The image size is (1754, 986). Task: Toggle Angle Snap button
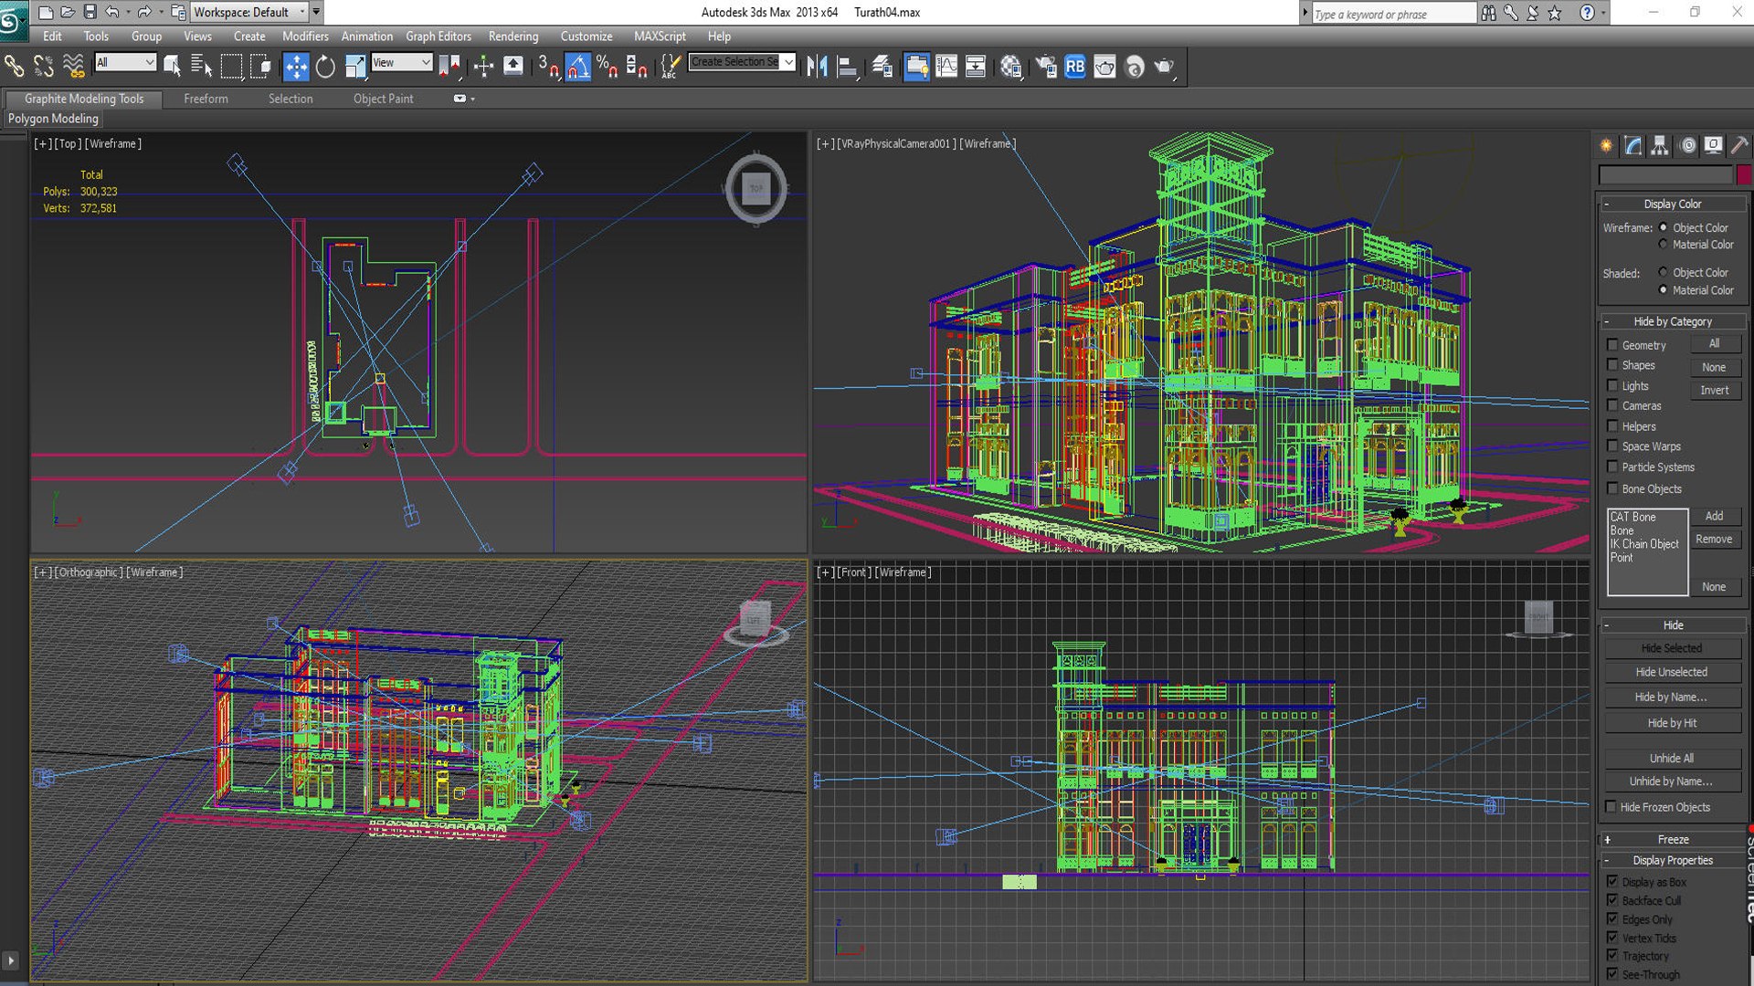[x=577, y=66]
